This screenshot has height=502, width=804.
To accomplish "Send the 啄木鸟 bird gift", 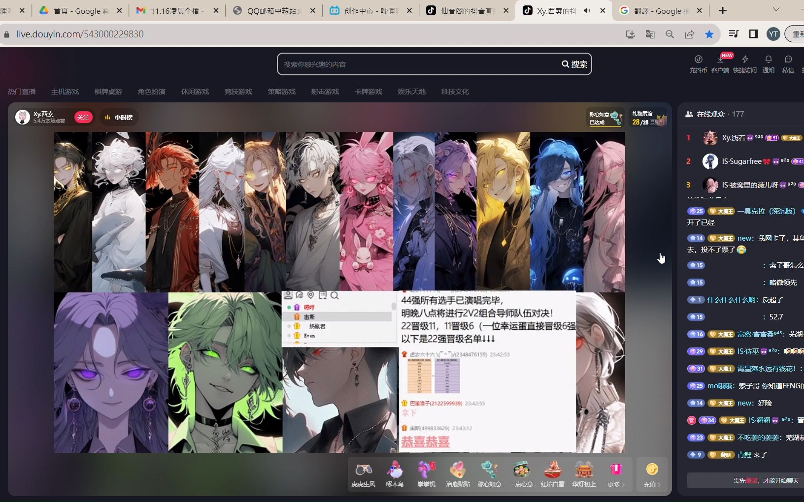I will coord(395,474).
